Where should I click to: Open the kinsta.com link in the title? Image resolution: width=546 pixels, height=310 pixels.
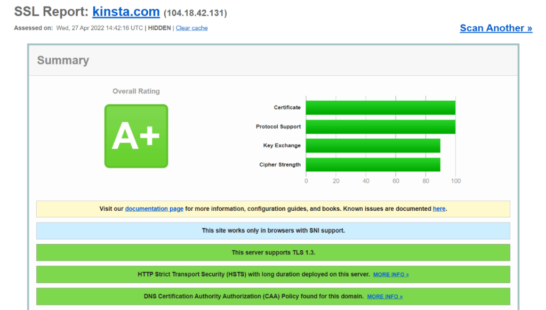point(126,12)
